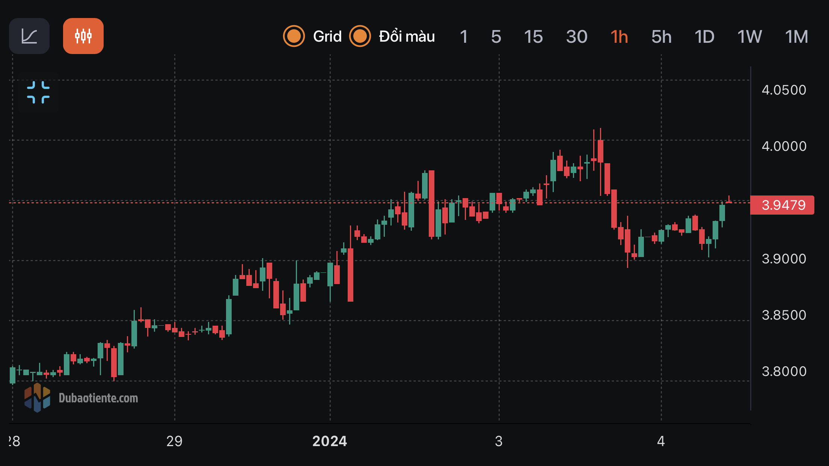Click the collapse fullscreen icon

(x=38, y=92)
